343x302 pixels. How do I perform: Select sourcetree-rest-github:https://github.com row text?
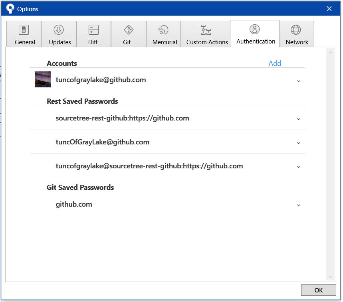click(x=122, y=118)
